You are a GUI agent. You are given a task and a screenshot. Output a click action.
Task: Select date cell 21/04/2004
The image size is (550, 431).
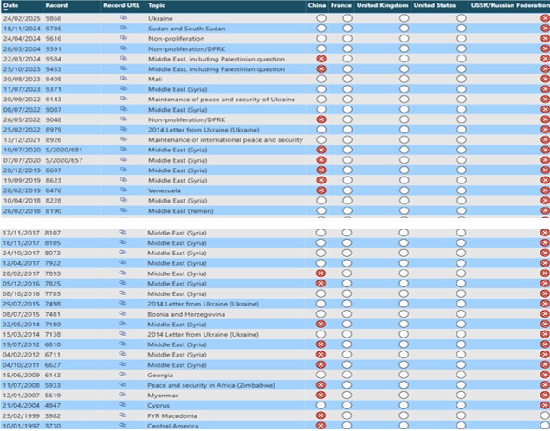pos(21,406)
